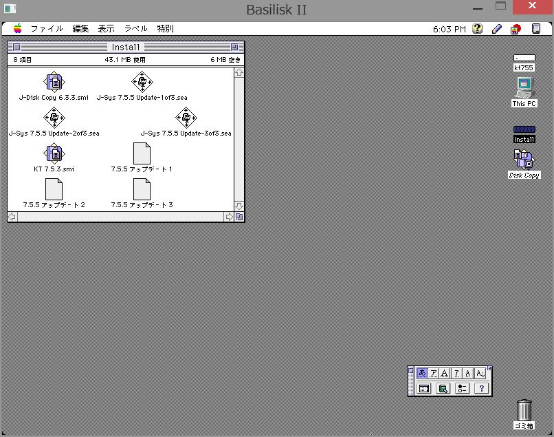Viewport: 554px width, 437px height.
Task: Select J-Sys 7.5.5 Update-1of3.sea icon
Action: pos(142,82)
